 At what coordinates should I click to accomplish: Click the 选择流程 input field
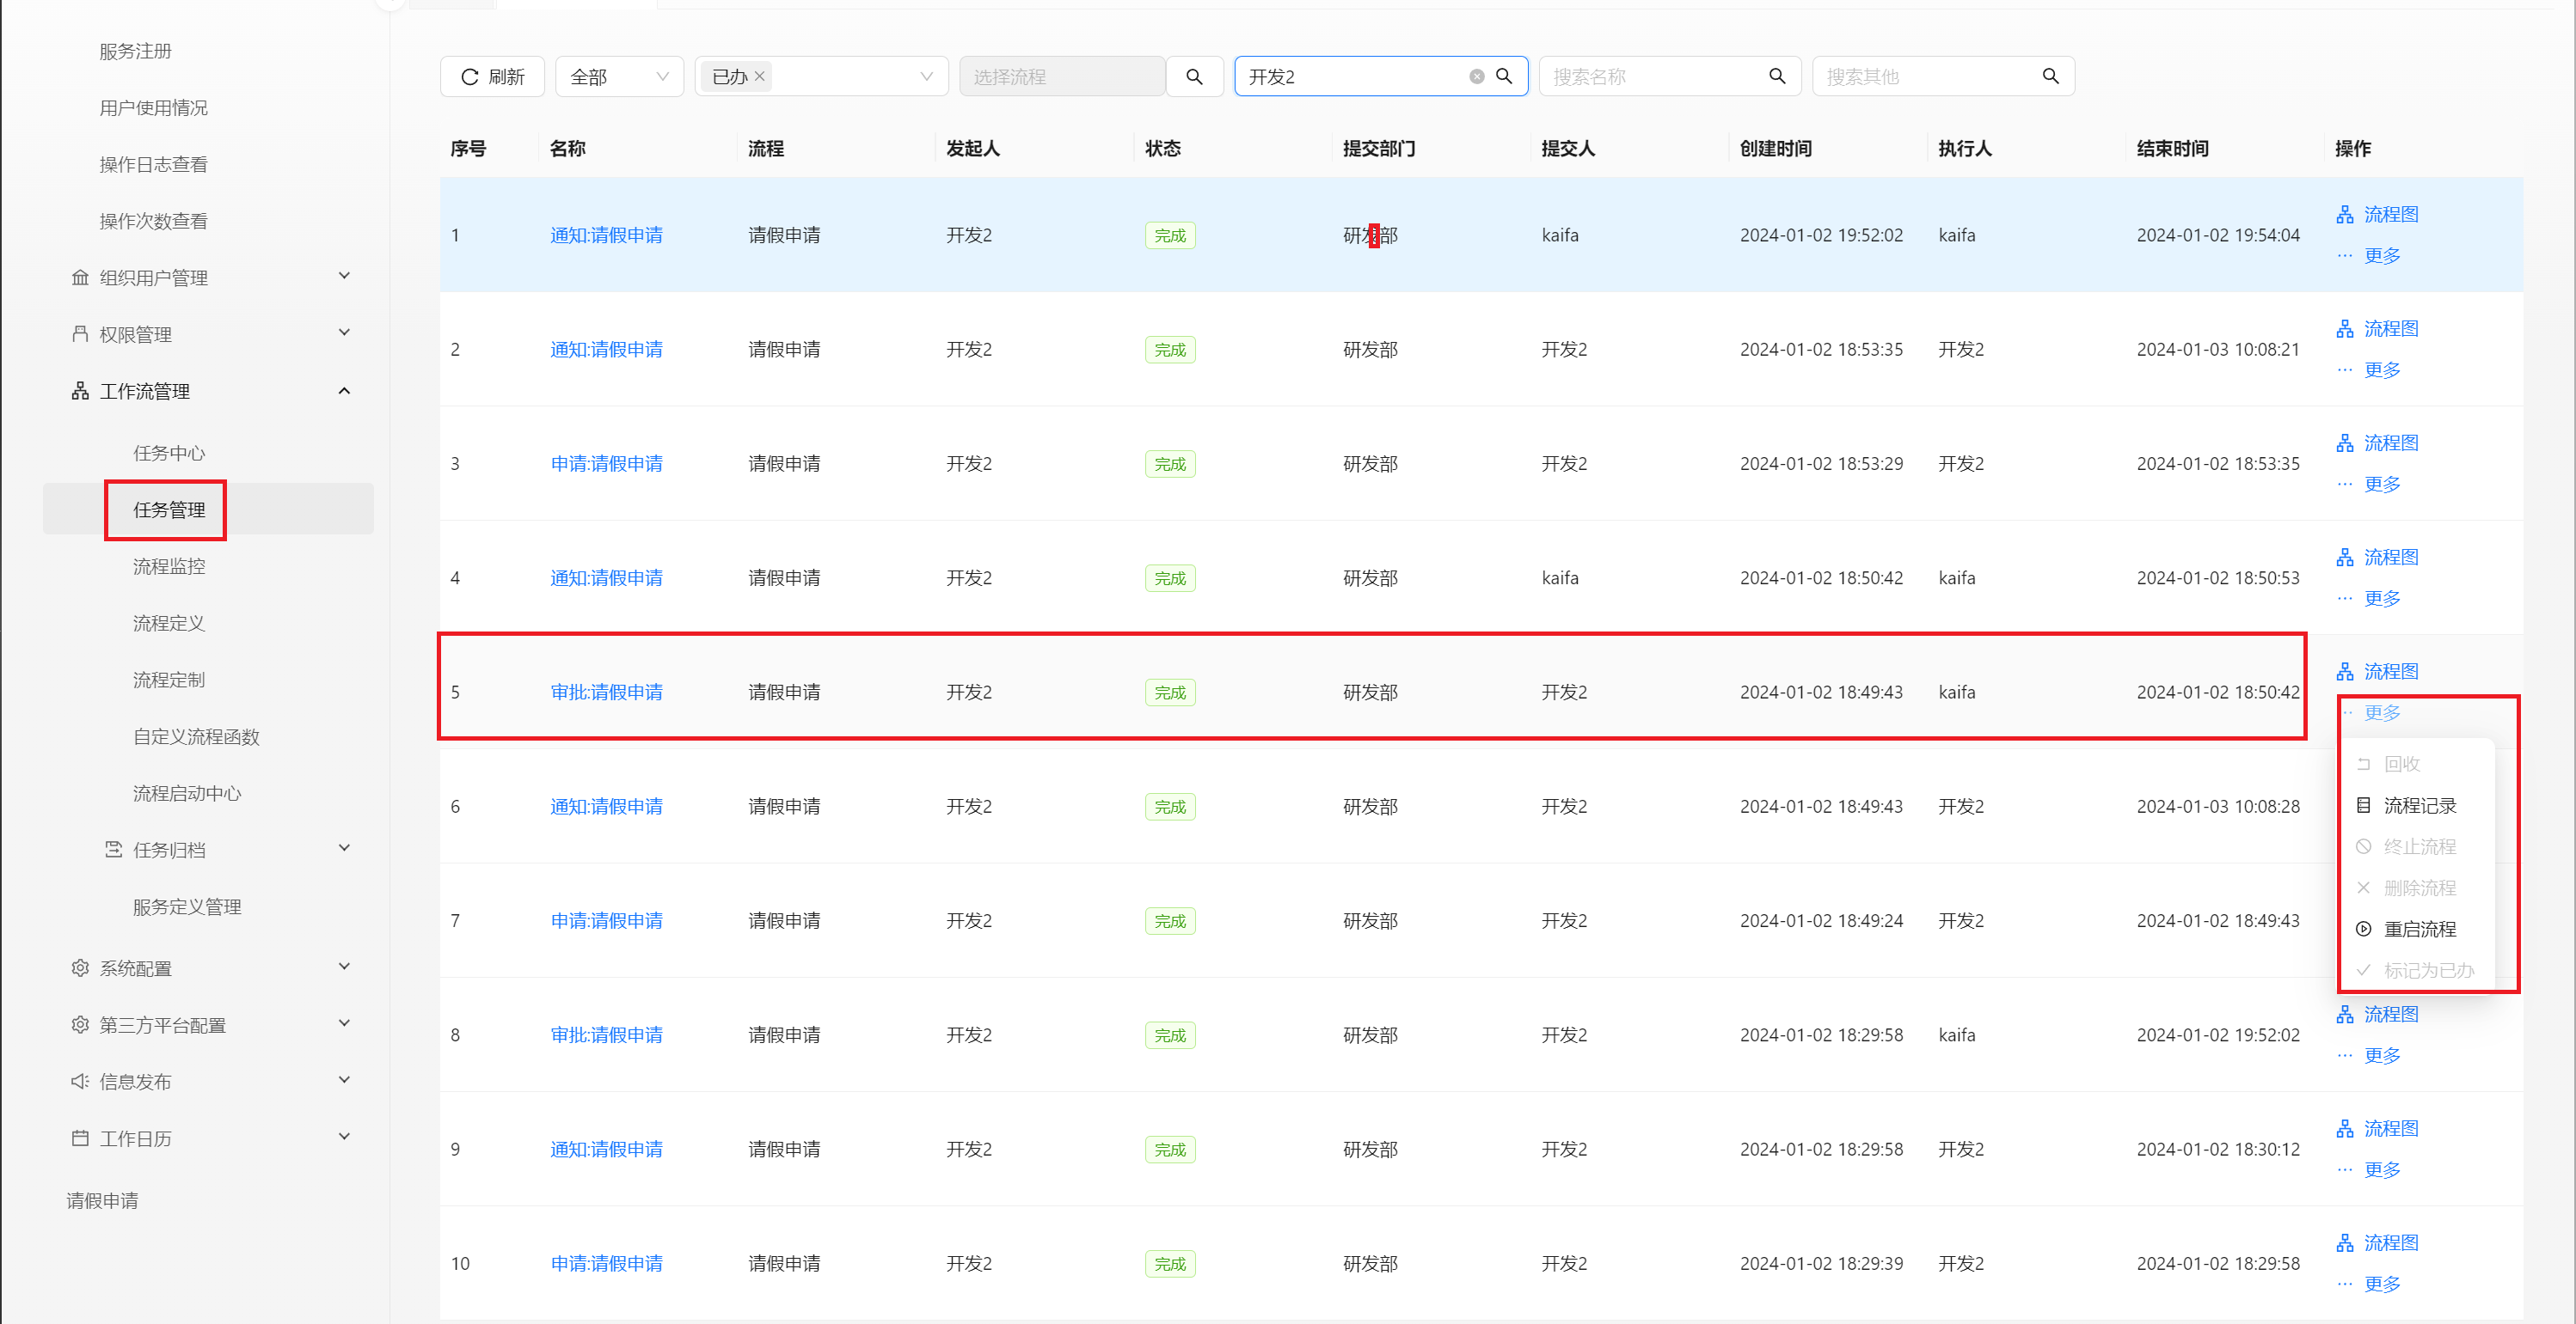coord(1062,77)
